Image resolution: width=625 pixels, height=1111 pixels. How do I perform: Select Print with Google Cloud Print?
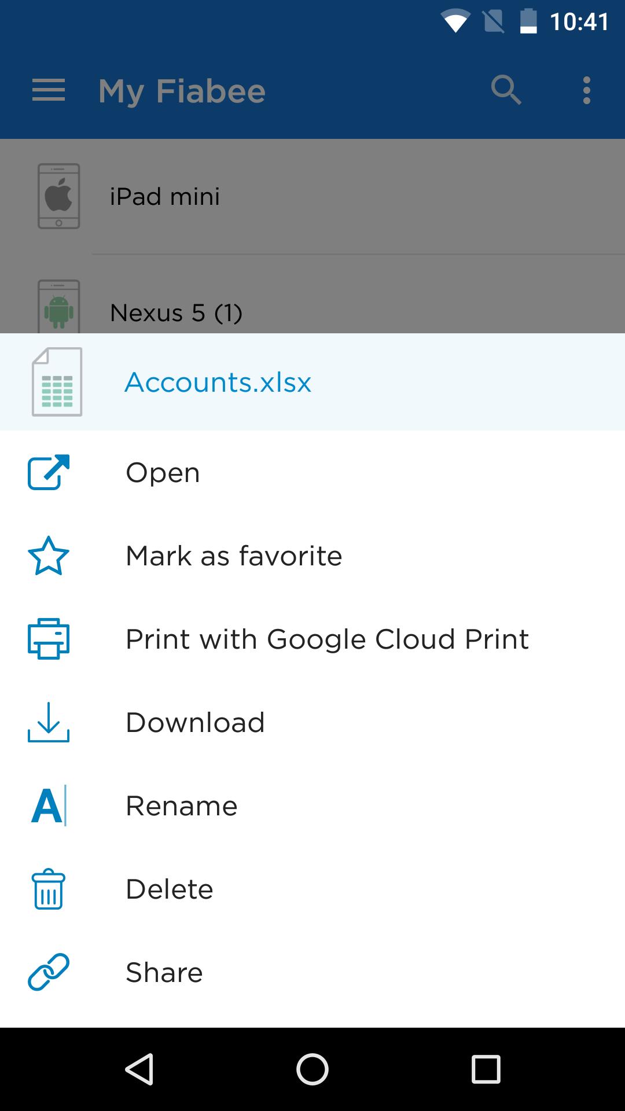click(x=327, y=639)
